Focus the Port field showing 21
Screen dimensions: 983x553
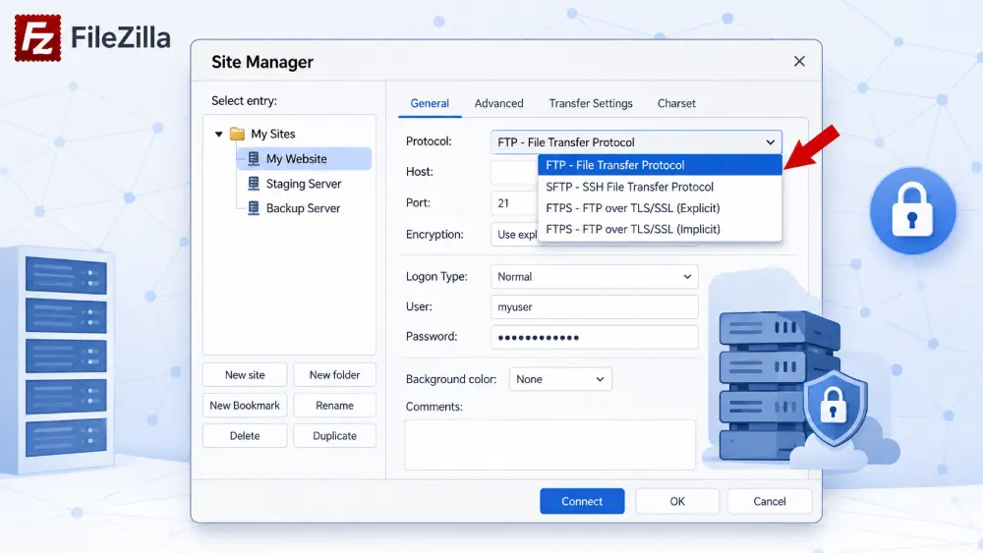click(x=514, y=203)
